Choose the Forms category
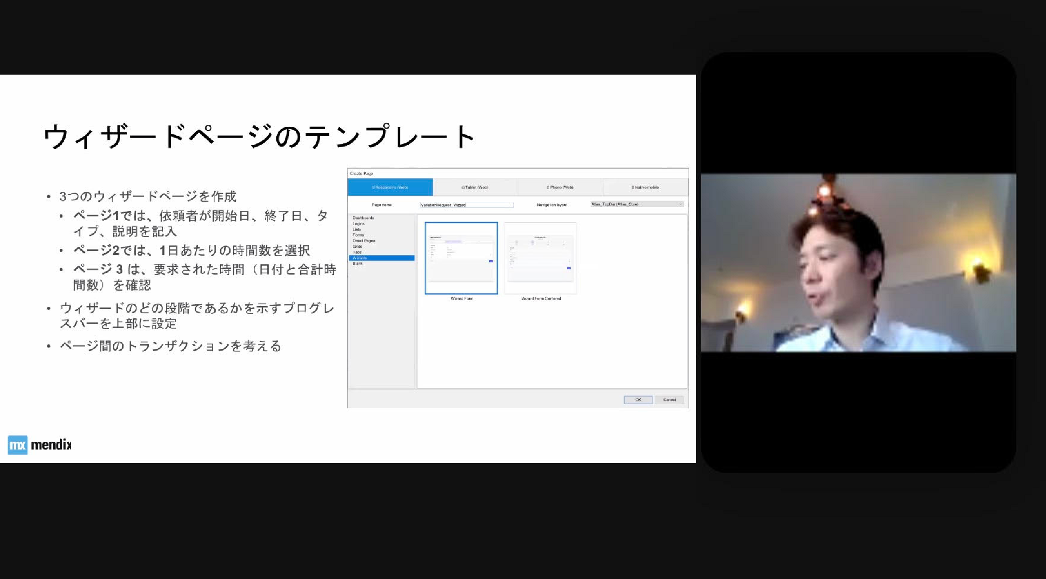This screenshot has width=1046, height=579. [358, 235]
